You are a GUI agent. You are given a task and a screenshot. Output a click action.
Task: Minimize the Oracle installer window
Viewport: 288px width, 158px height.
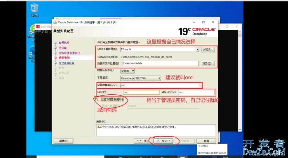[194, 22]
